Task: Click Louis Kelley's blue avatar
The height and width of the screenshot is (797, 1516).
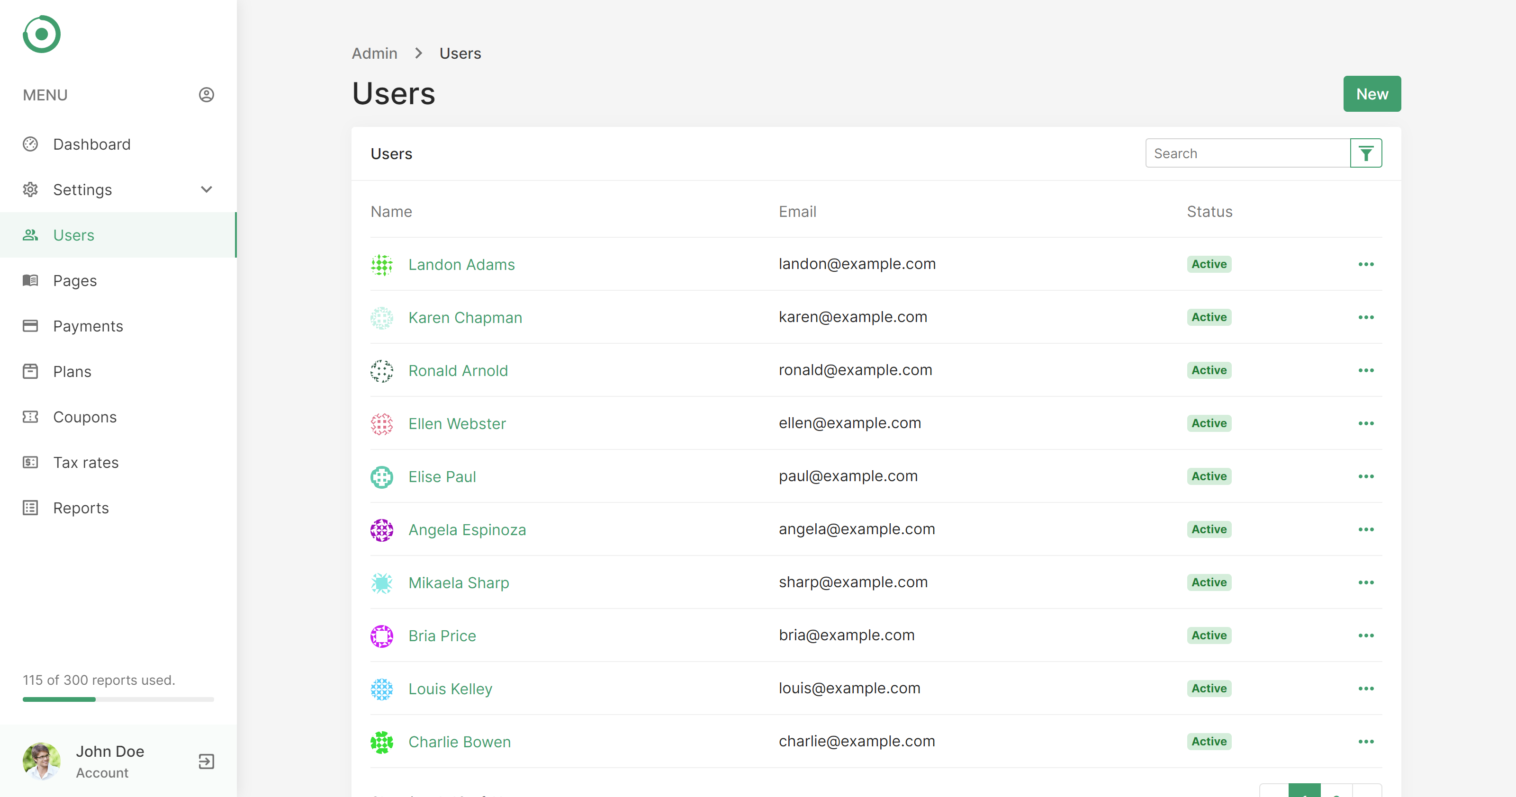Action: (x=381, y=689)
